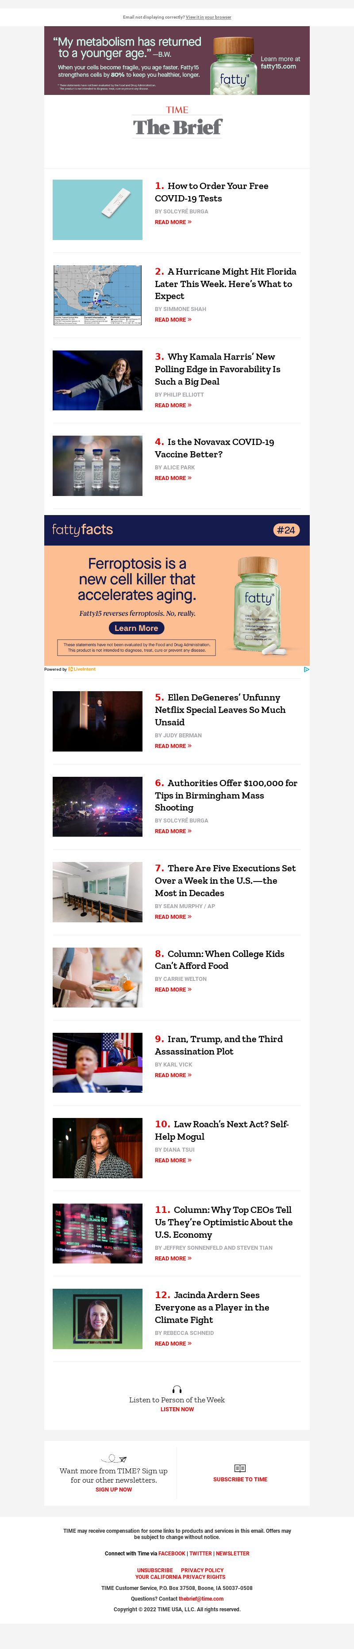The width and height of the screenshot is (354, 1649).
Task: Click Subscribe to TIME link
Action: tap(240, 1480)
